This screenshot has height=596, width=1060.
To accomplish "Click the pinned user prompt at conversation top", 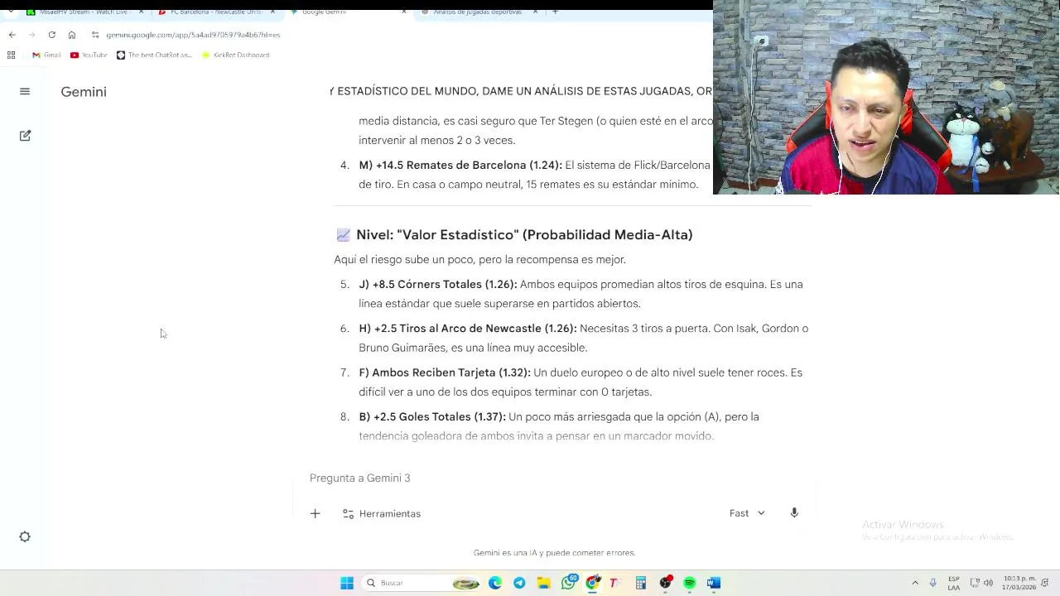I will (x=521, y=91).
